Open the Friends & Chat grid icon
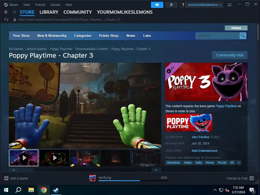The image size is (260, 195). (x=252, y=178)
